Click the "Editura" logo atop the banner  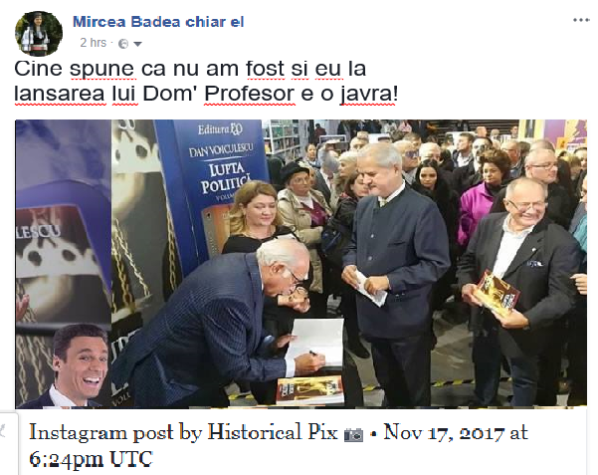pyautogui.click(x=220, y=129)
